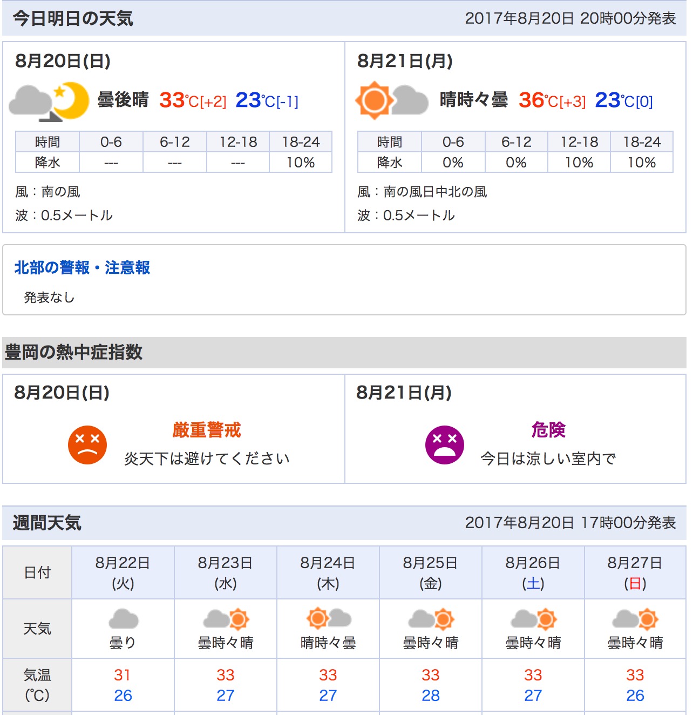Click the cloudy icon for 8月22日 (火)
Image resolution: width=693 pixels, height=715 pixels.
[123, 619]
